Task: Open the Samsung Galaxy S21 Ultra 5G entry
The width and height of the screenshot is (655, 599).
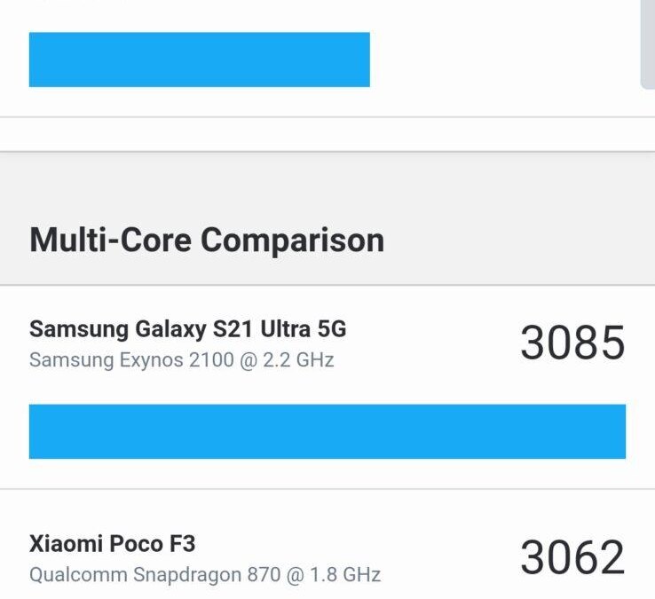Action: point(187,329)
